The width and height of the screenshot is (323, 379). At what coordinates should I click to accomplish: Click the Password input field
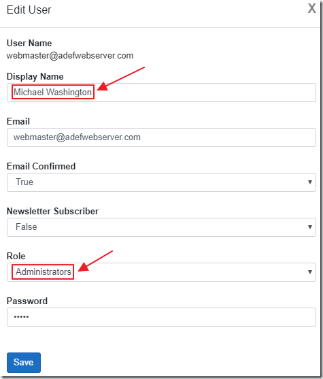[x=161, y=317]
